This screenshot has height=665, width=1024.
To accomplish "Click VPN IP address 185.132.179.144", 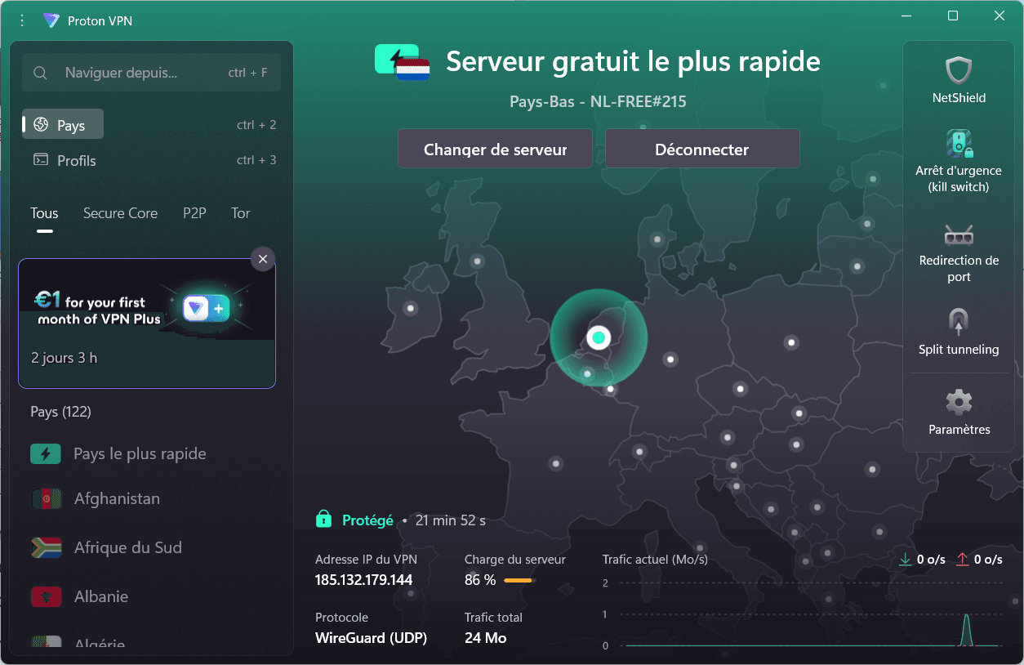I will pyautogui.click(x=364, y=580).
